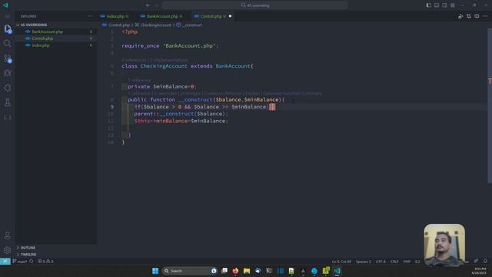Expand the TIMELINE section

click(28, 255)
